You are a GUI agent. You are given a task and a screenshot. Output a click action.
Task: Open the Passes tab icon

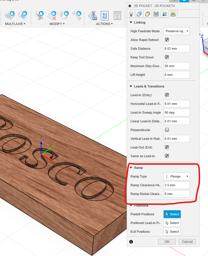[156, 14]
